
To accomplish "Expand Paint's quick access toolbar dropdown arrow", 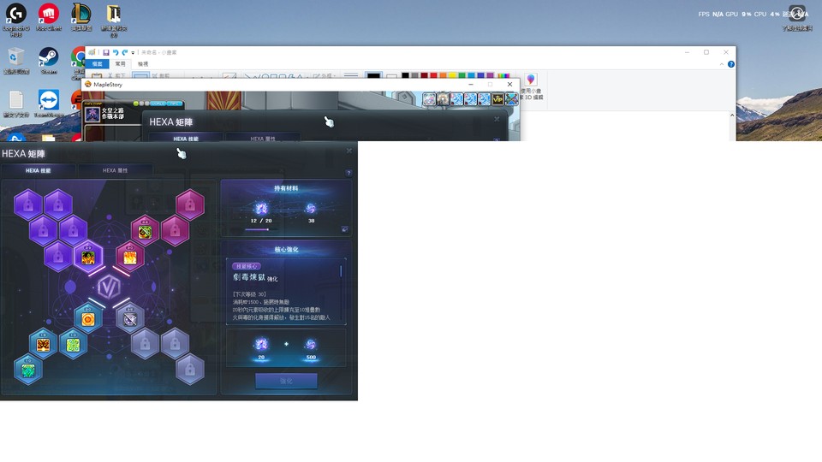I will pos(133,53).
